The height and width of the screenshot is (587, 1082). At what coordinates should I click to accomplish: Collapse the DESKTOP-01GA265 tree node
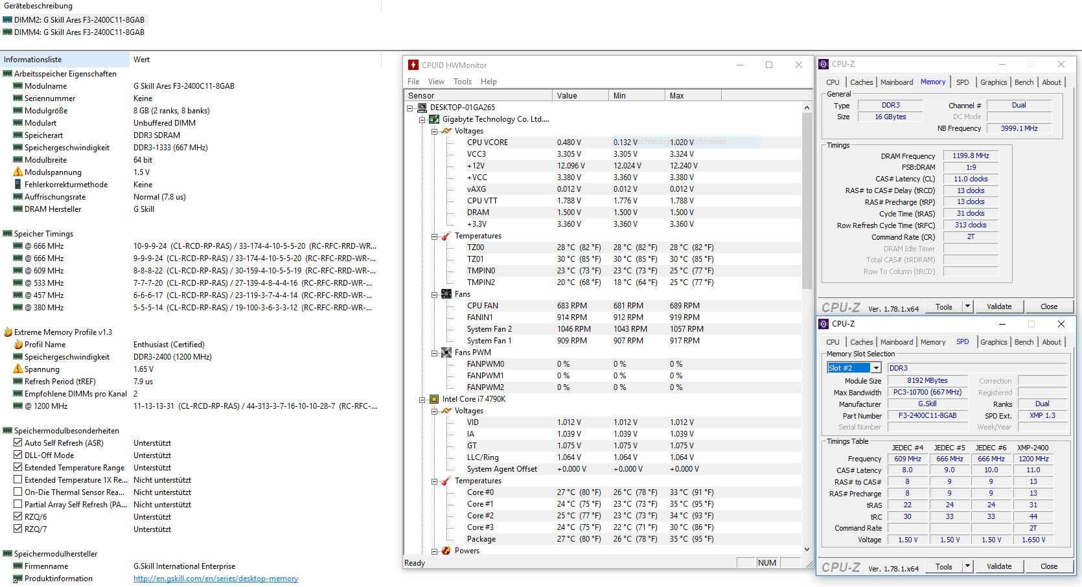point(410,108)
